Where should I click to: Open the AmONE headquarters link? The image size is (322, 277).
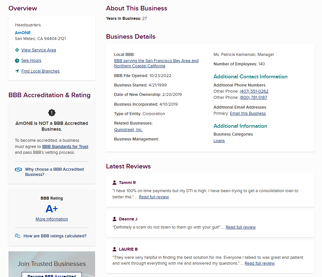(x=23, y=33)
